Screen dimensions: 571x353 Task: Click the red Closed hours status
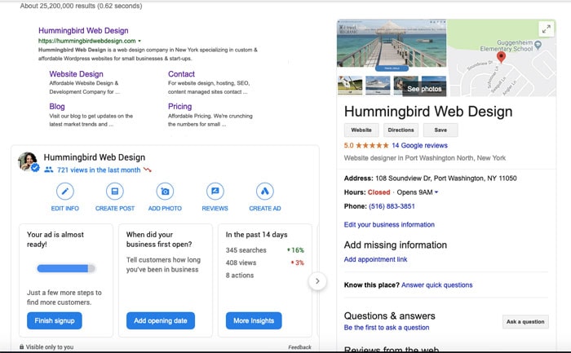pyautogui.click(x=378, y=192)
